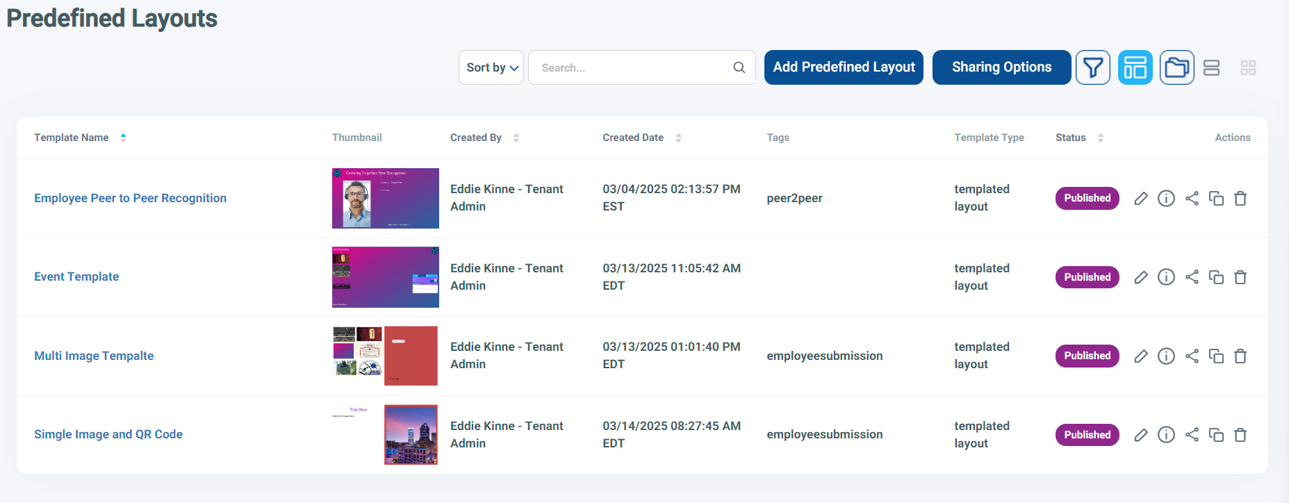This screenshot has height=503, width=1289.
Task: Open Sharing Options
Action: coord(1001,67)
